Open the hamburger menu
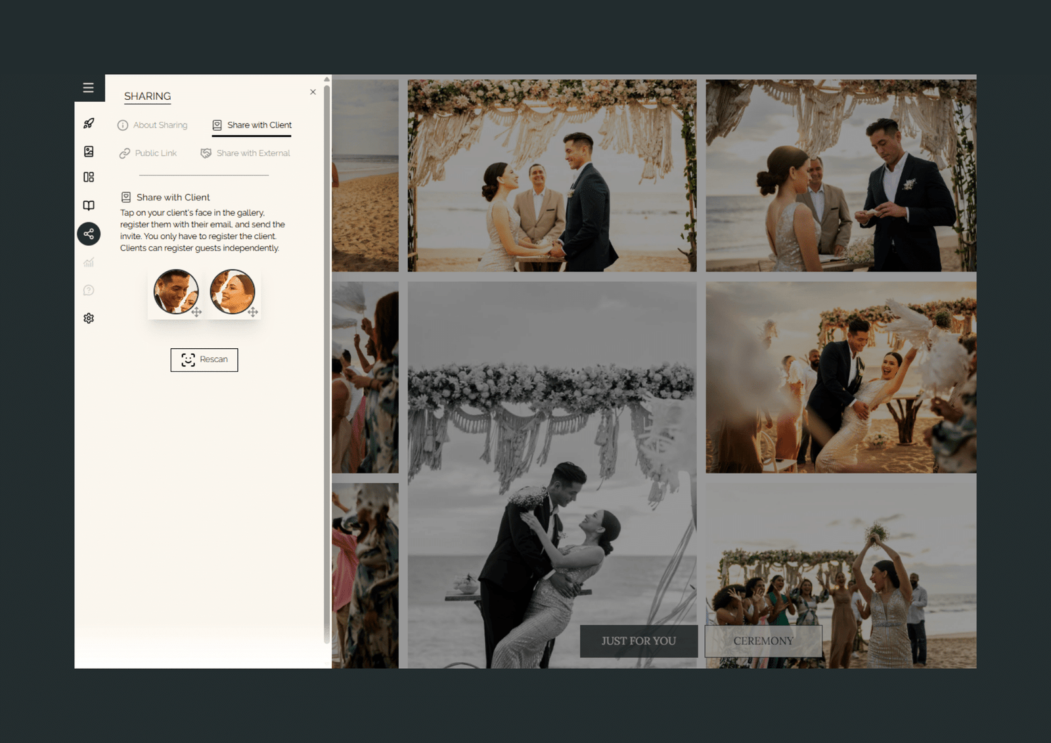1051x743 pixels. [88, 88]
